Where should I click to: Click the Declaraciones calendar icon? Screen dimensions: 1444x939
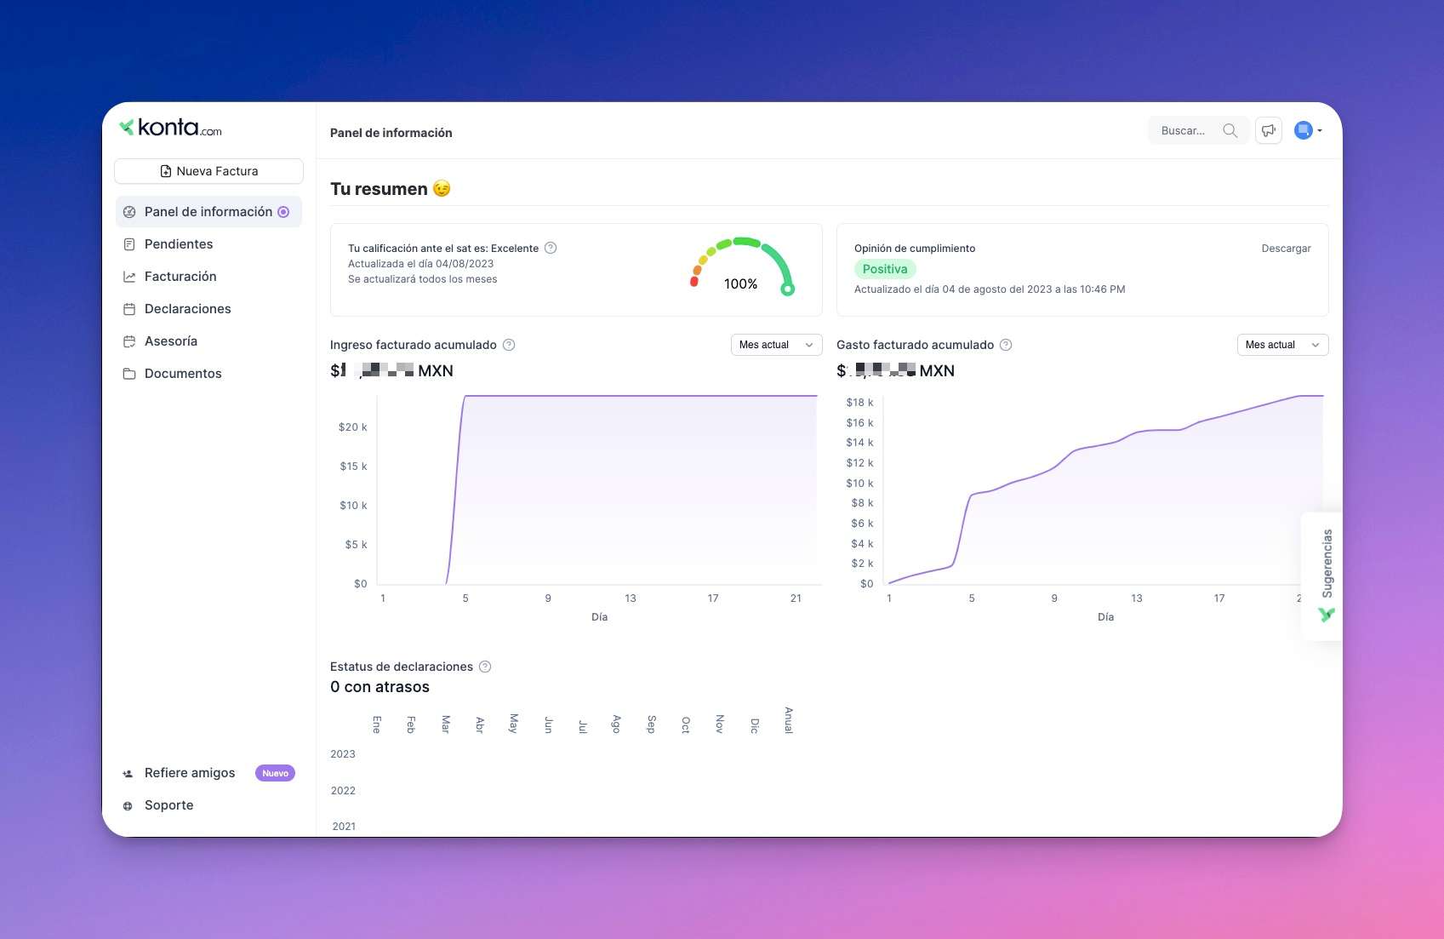129,309
